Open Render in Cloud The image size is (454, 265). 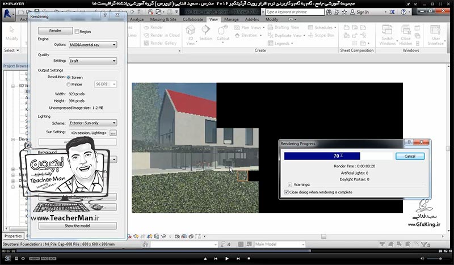click(x=162, y=35)
